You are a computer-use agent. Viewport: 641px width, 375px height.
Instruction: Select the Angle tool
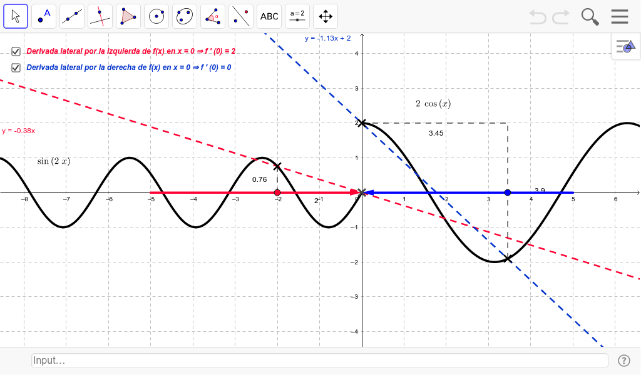coord(213,16)
